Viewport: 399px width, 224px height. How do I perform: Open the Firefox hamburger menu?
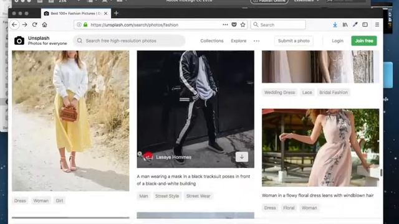click(377, 25)
